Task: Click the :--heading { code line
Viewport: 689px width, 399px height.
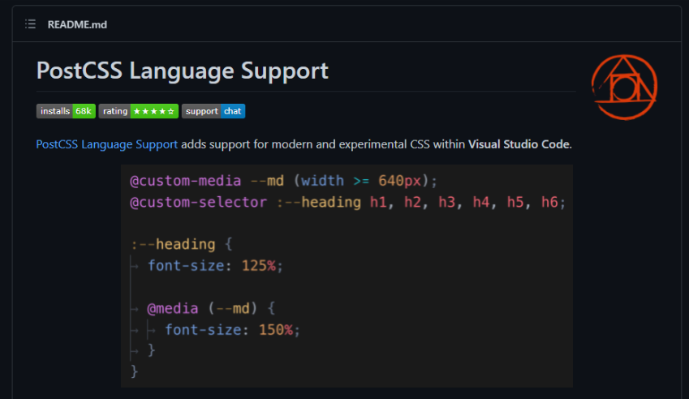Action: click(x=182, y=244)
